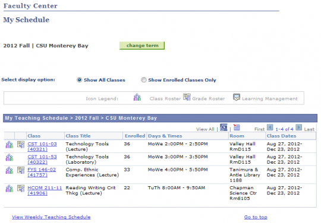321x223 pixels.
Task: Open grade roster for HCOM 211-11
Action: coord(21,188)
